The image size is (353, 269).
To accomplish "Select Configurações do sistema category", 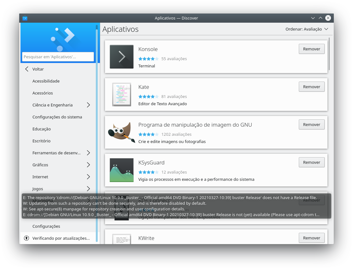I will (x=57, y=117).
